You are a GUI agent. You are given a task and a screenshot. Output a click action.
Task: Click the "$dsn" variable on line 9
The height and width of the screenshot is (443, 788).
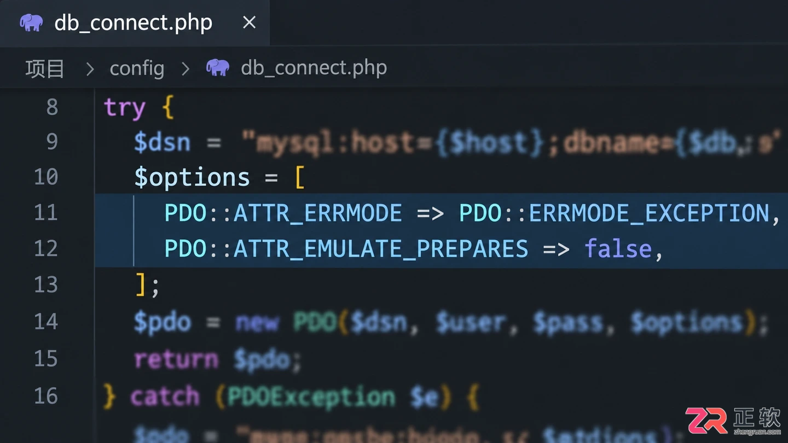pos(163,143)
